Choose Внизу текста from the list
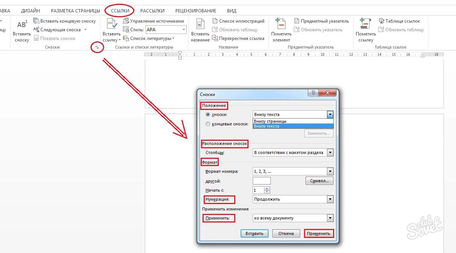The height and width of the screenshot is (253, 456). [293, 126]
